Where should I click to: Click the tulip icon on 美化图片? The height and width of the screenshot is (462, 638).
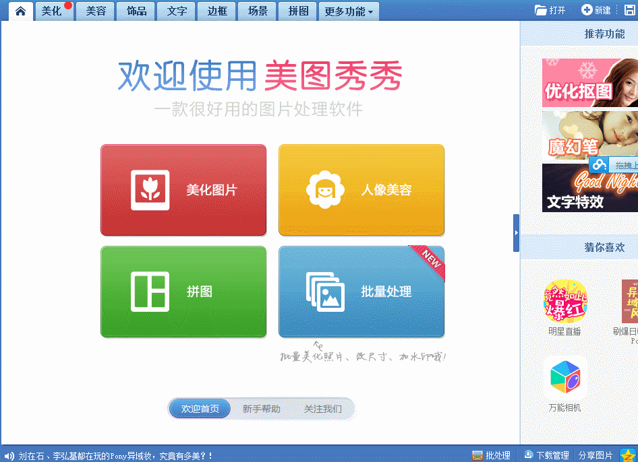(x=150, y=190)
